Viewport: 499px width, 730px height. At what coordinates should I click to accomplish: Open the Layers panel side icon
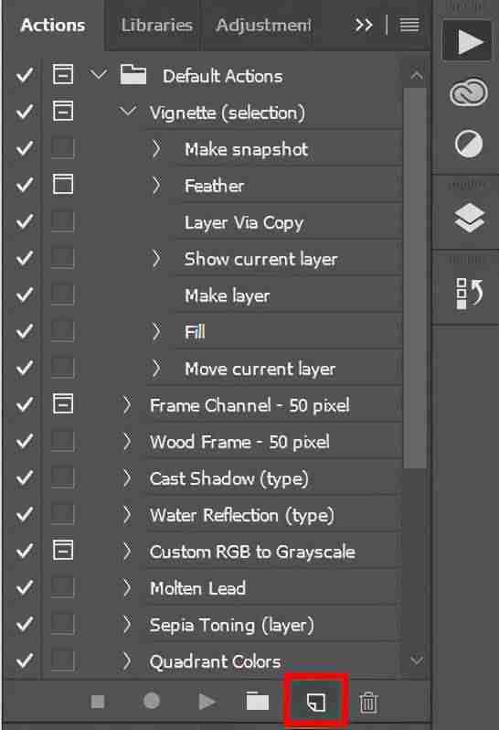click(469, 218)
